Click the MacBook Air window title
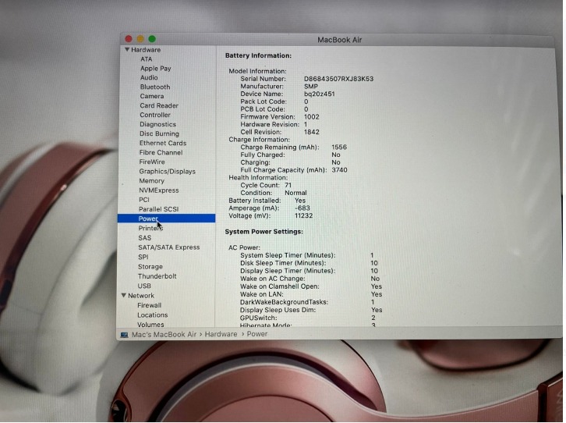 [339, 40]
